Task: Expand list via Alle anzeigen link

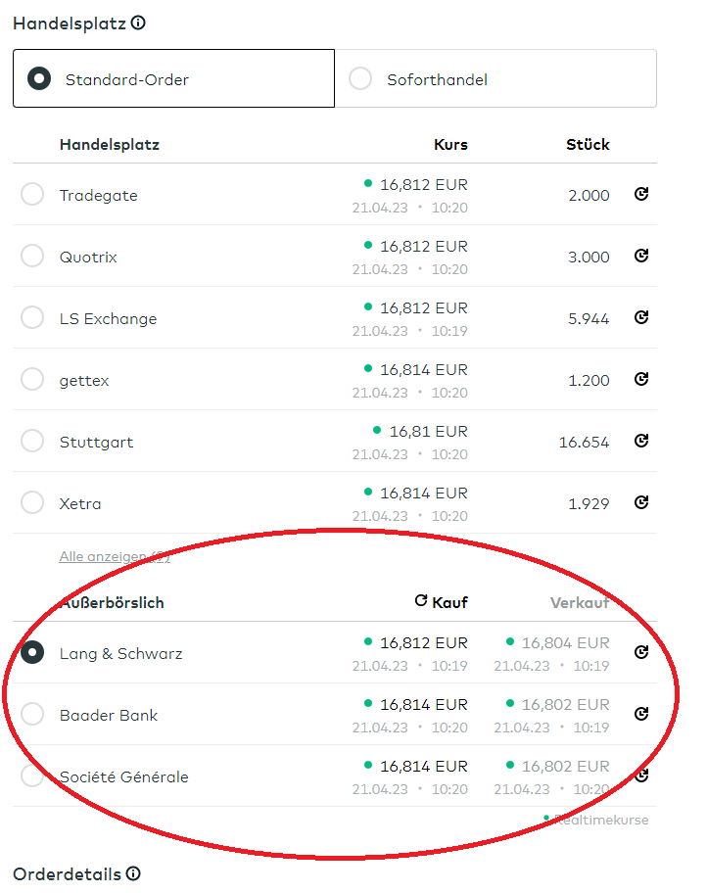Action: 115,557
